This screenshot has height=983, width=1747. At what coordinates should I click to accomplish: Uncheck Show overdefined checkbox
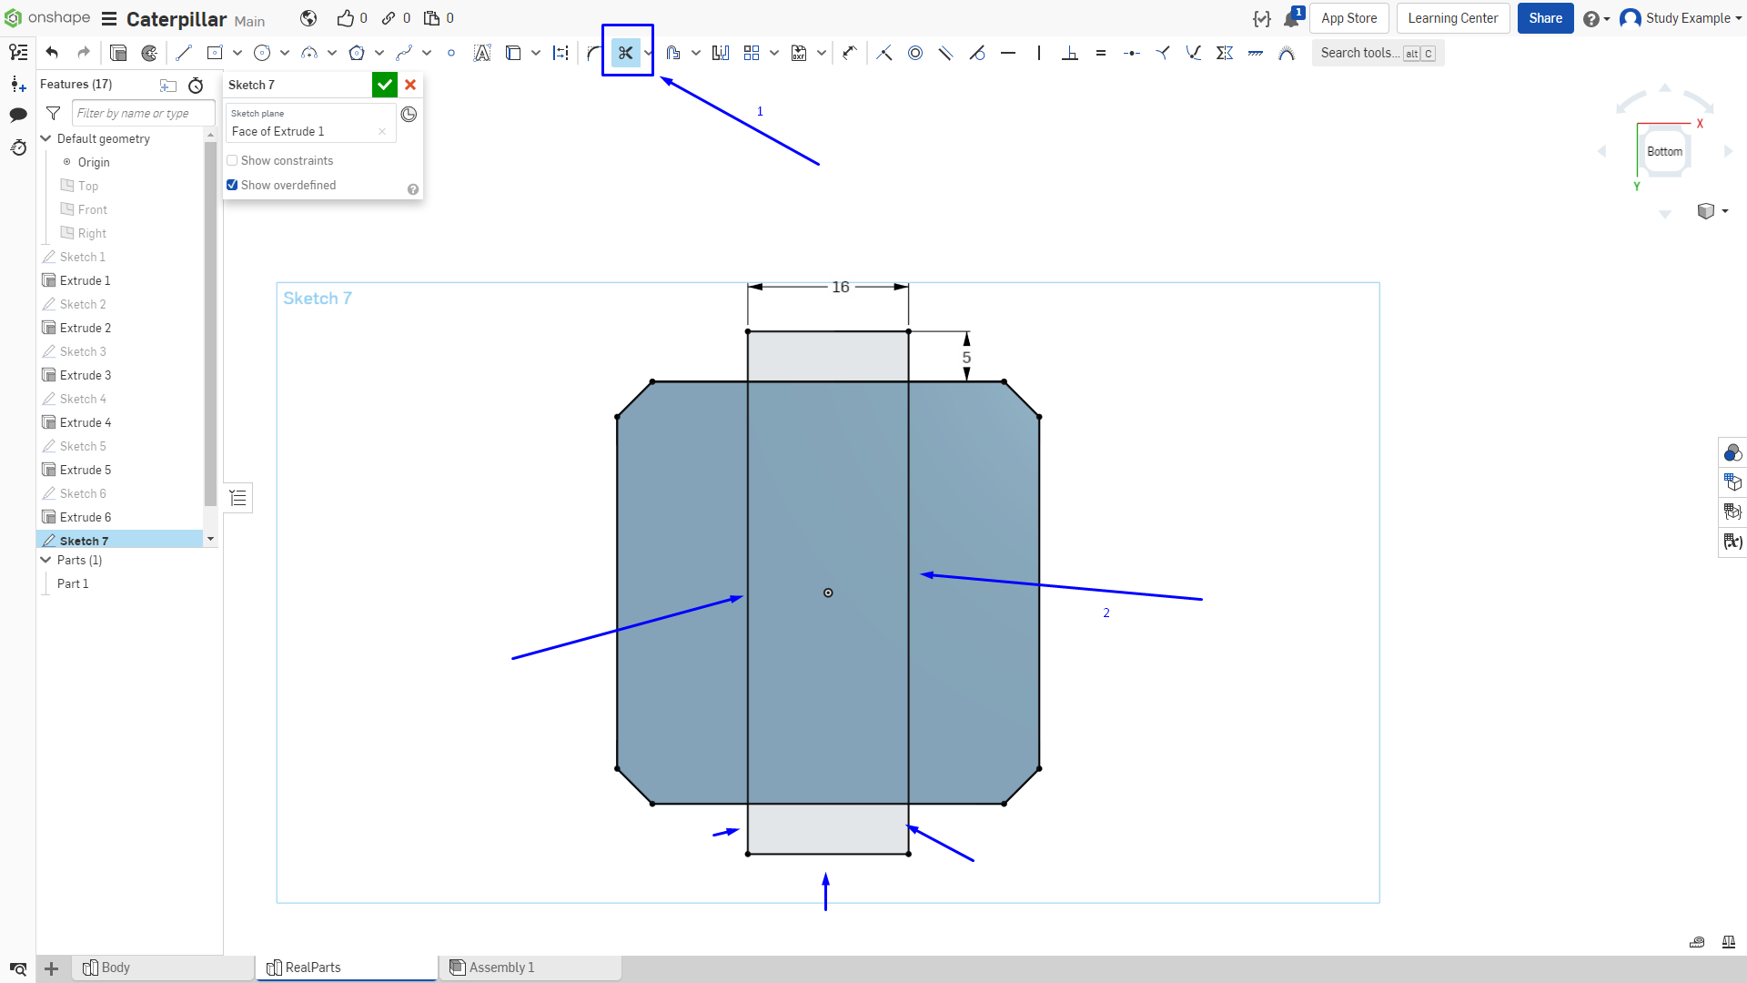pyautogui.click(x=232, y=185)
